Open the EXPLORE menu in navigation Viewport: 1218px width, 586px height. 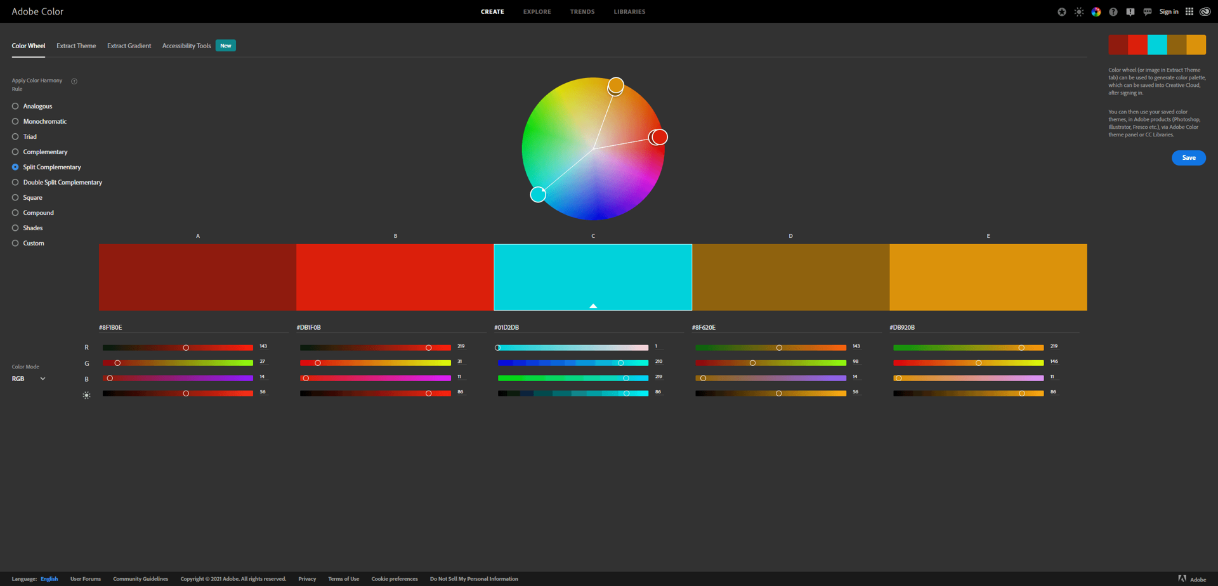(537, 11)
